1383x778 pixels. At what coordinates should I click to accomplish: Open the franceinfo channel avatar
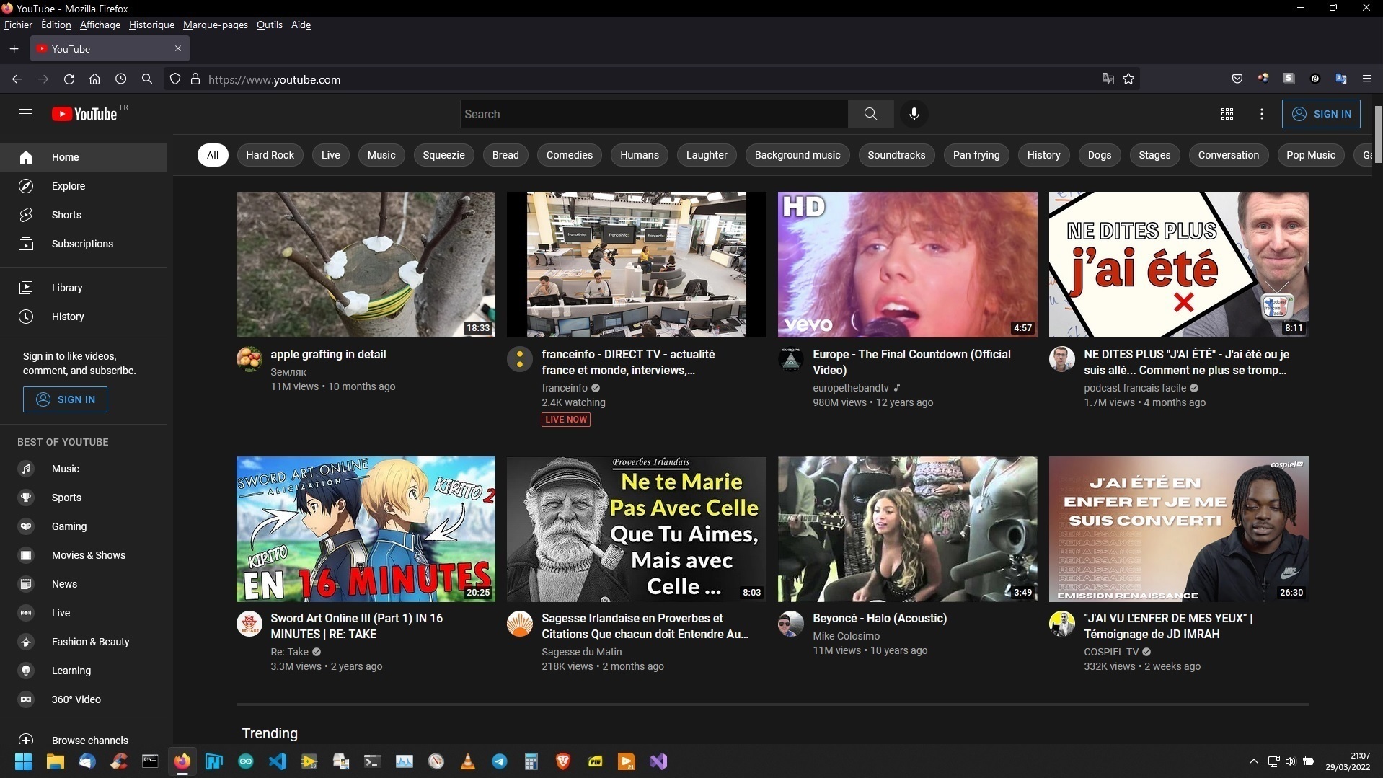(x=519, y=358)
